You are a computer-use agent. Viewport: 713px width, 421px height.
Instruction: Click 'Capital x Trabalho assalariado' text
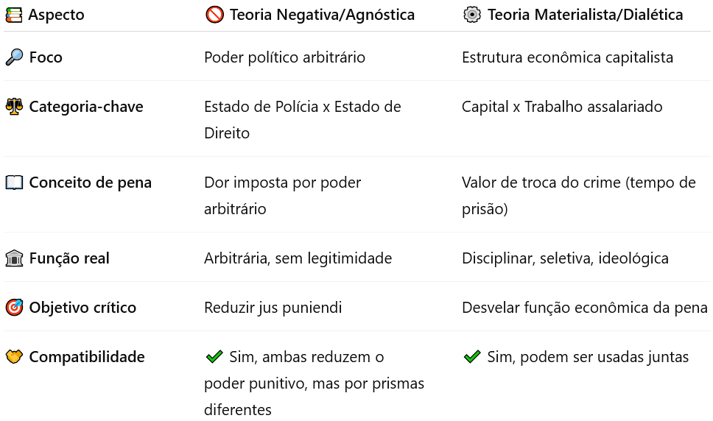click(x=562, y=107)
